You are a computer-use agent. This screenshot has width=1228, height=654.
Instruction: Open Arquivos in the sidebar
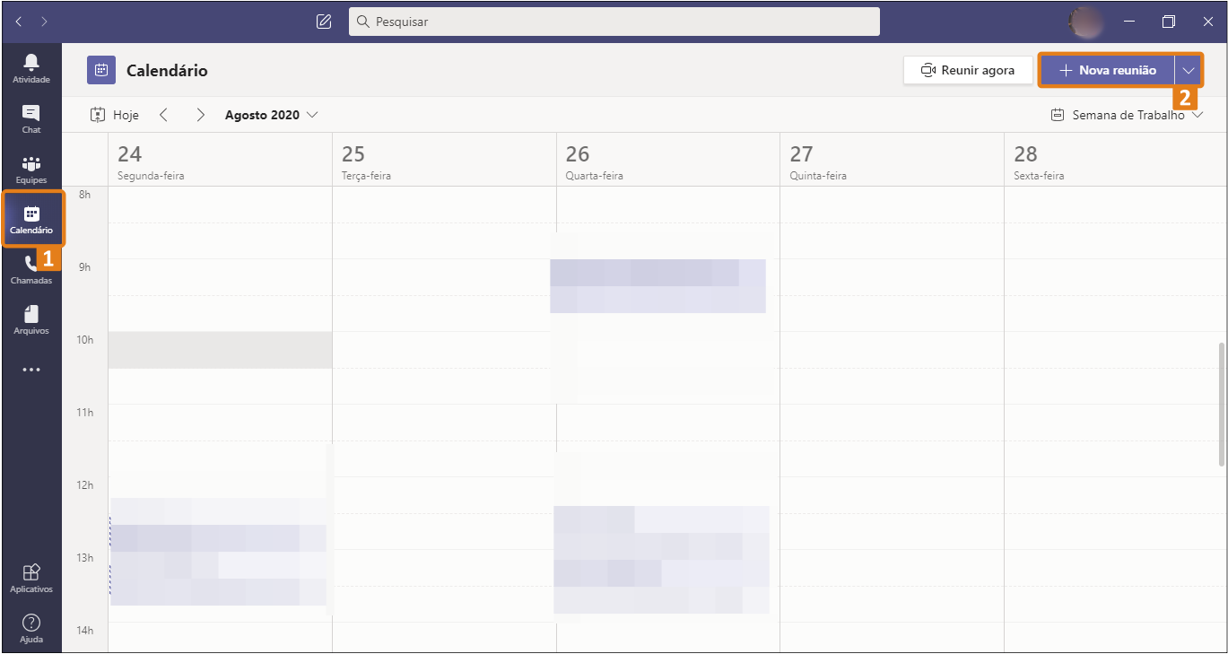coord(31,319)
